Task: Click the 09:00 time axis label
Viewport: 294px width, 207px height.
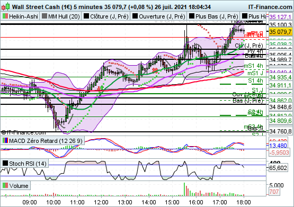Action: click(x=30, y=203)
